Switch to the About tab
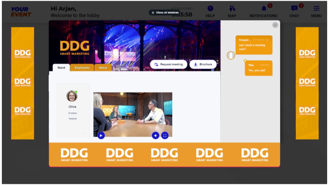 click(103, 68)
